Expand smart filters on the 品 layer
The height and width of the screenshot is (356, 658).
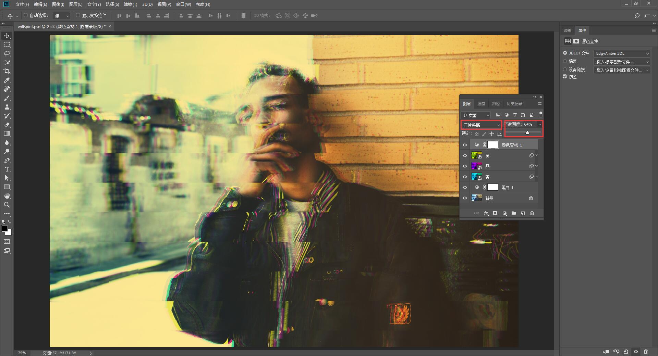pyautogui.click(x=536, y=166)
